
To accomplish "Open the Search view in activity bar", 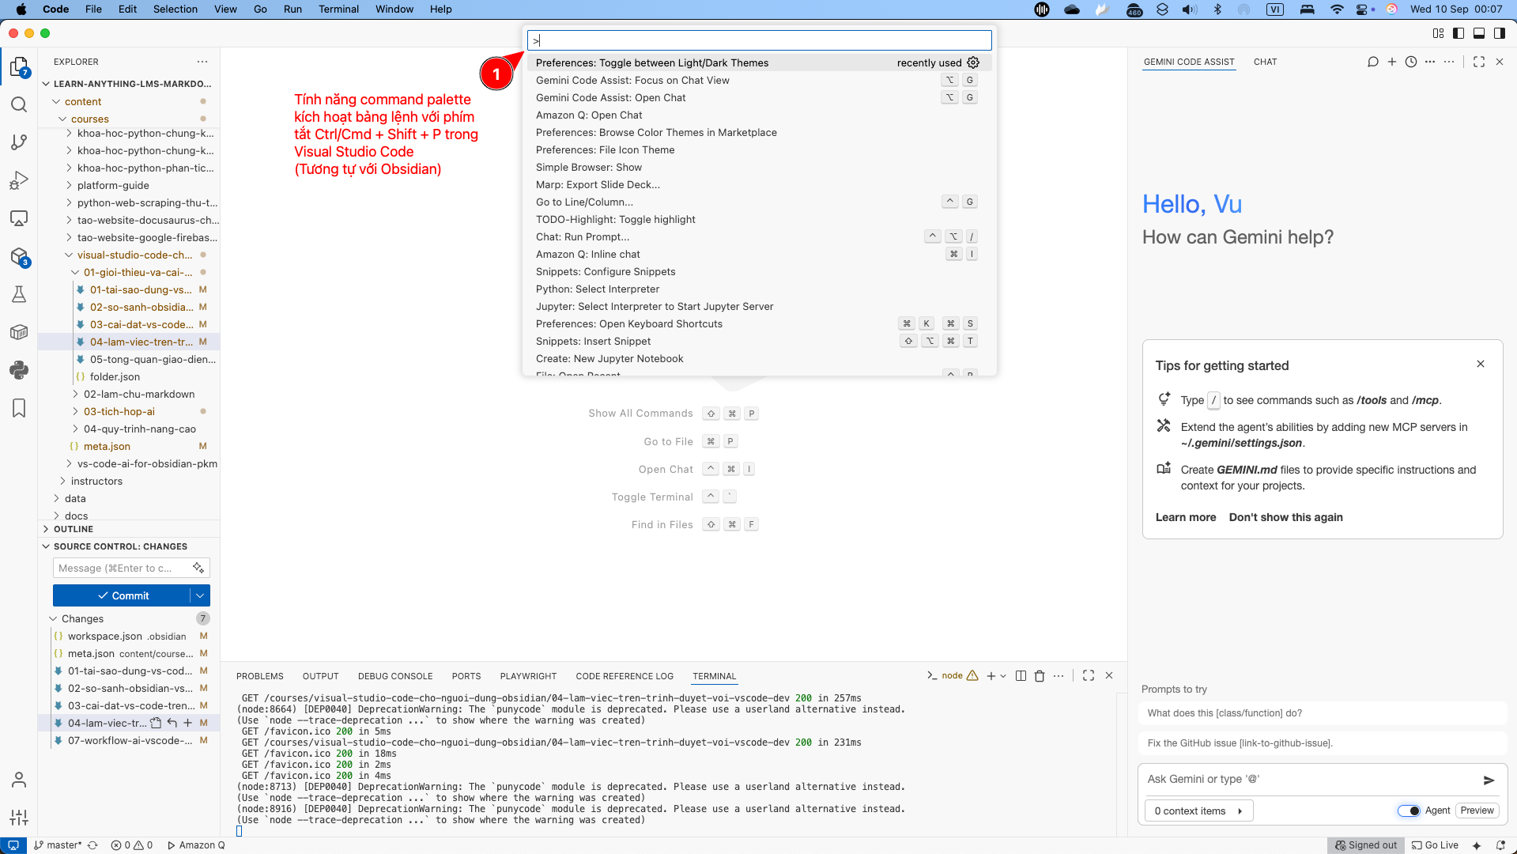I will coord(19,105).
